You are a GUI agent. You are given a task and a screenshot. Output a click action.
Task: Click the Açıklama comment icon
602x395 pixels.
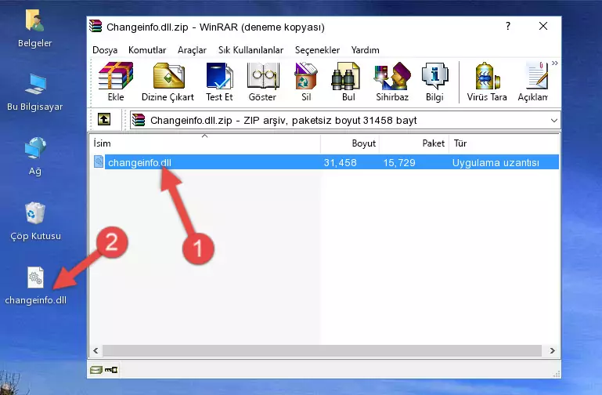point(533,82)
